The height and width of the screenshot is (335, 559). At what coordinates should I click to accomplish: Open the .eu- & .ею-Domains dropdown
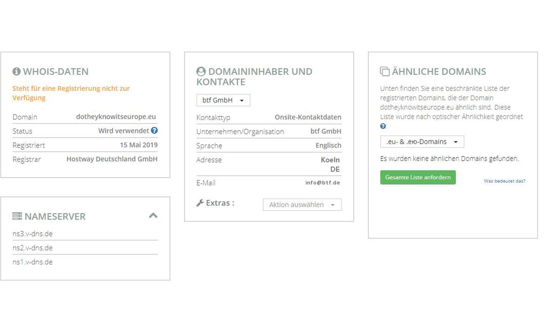coord(422,142)
